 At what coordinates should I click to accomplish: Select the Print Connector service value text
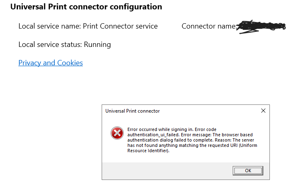tap(120, 26)
